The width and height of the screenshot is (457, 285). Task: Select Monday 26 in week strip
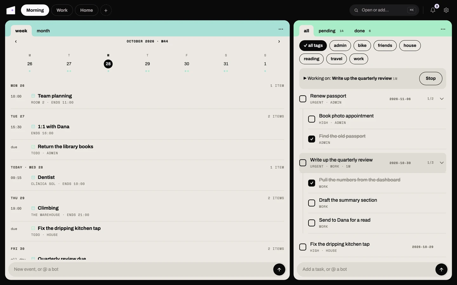pyautogui.click(x=30, y=64)
